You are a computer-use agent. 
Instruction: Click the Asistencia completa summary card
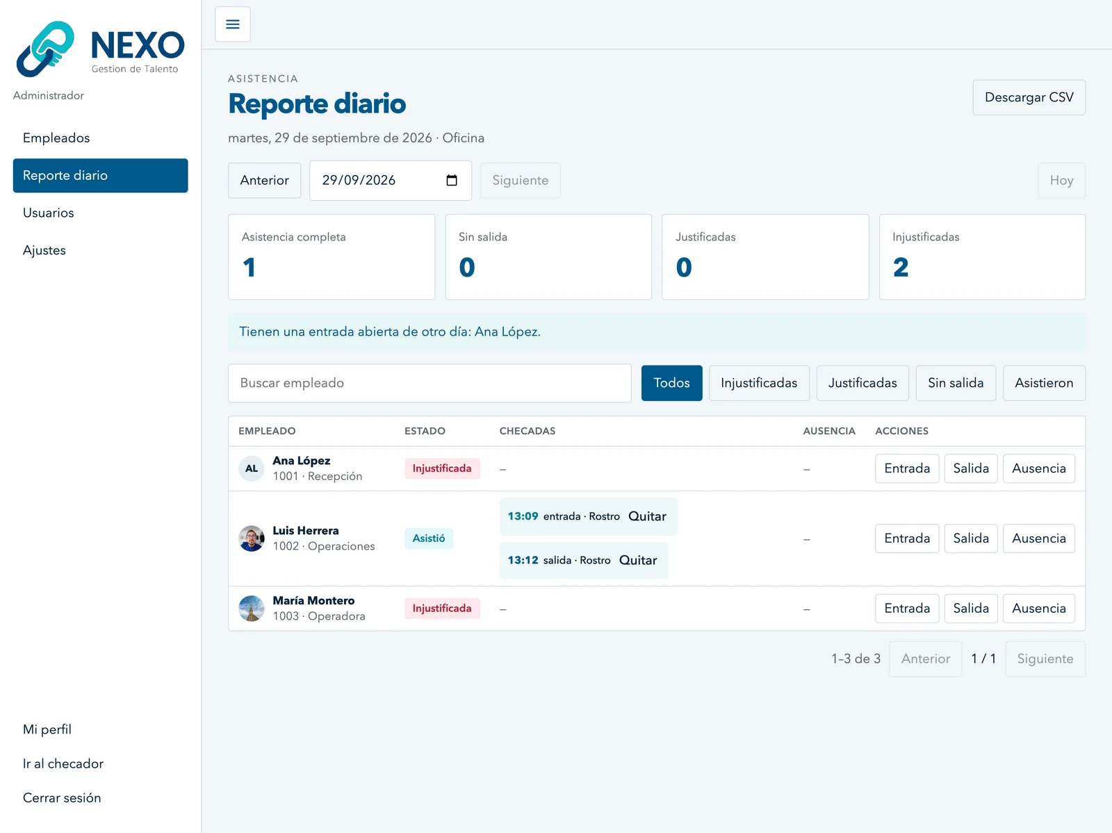tap(332, 257)
